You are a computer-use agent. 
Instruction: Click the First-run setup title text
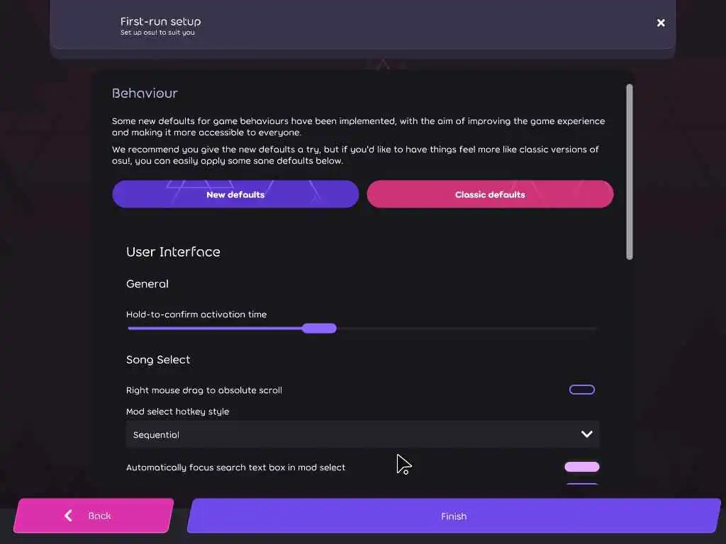coord(160,21)
